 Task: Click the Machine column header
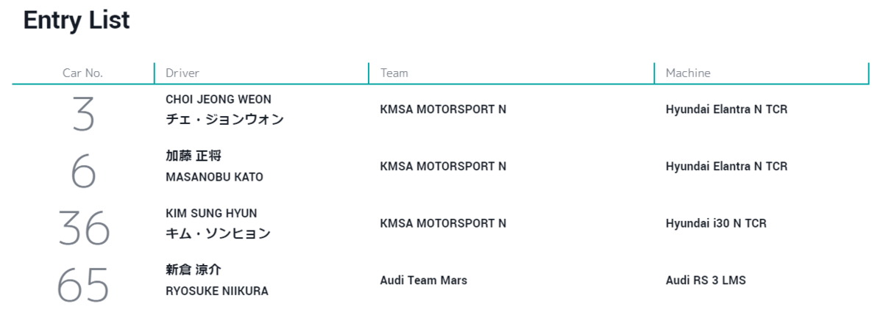[x=688, y=73]
